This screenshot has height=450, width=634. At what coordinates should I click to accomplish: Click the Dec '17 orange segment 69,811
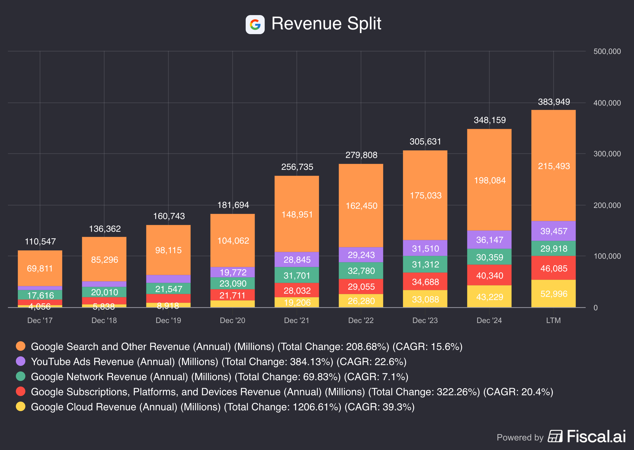click(x=40, y=268)
